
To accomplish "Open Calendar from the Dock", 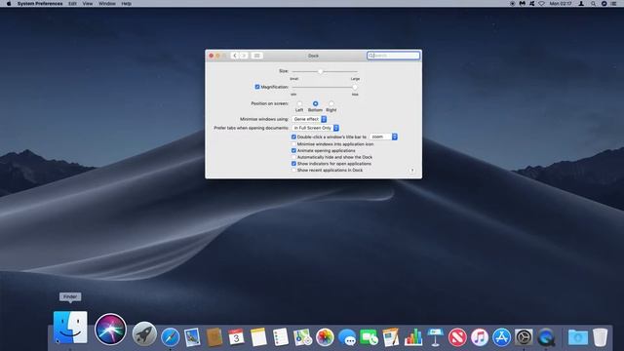I will pos(236,337).
